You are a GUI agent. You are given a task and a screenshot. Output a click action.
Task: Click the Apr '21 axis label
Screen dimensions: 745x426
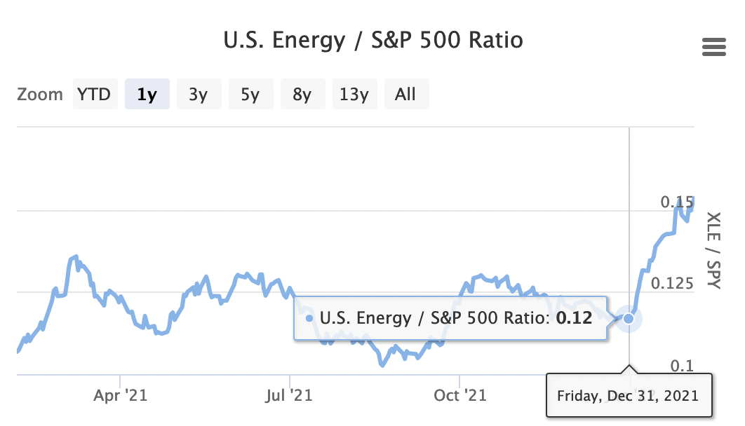(120, 396)
